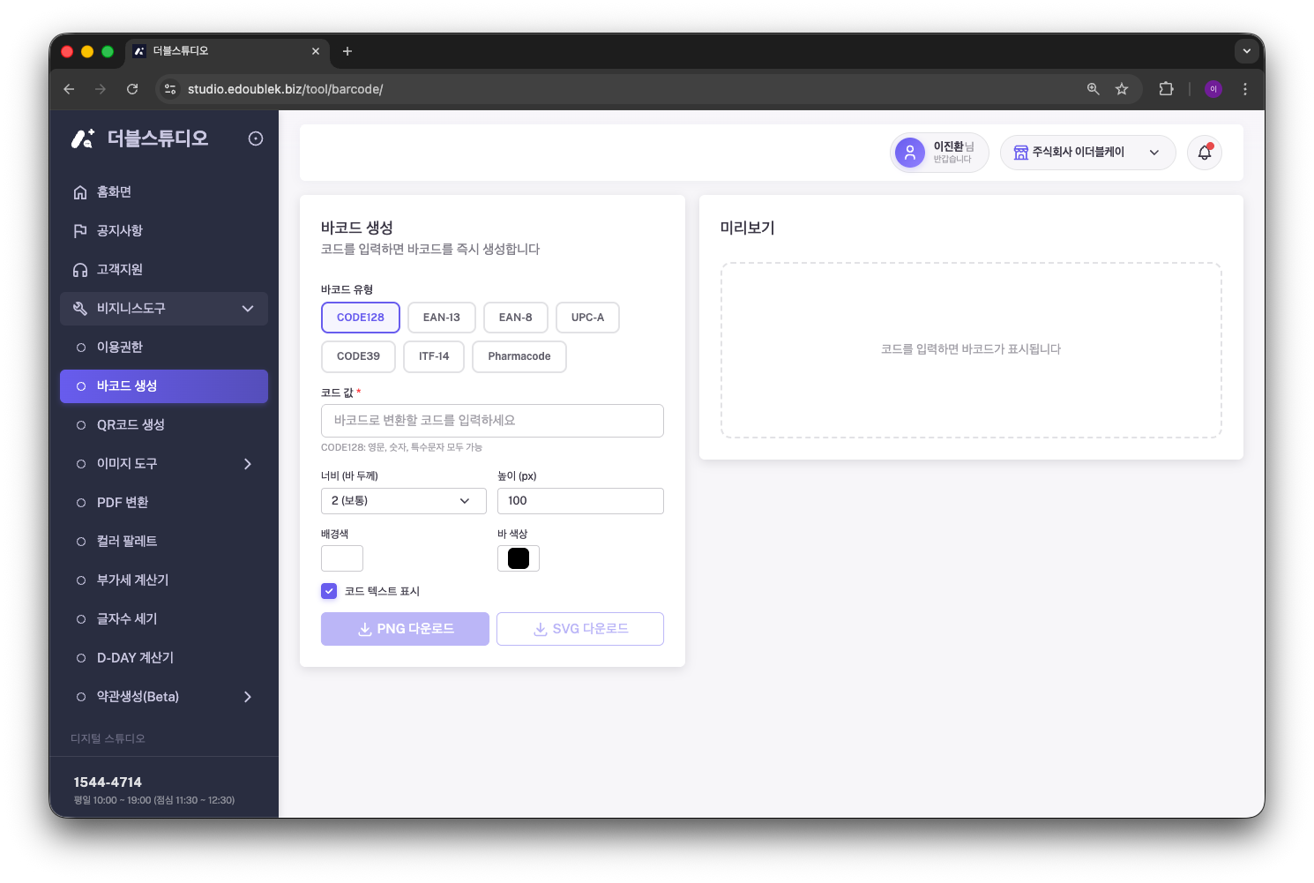Click the 1544-4714 phone number

[108, 782]
